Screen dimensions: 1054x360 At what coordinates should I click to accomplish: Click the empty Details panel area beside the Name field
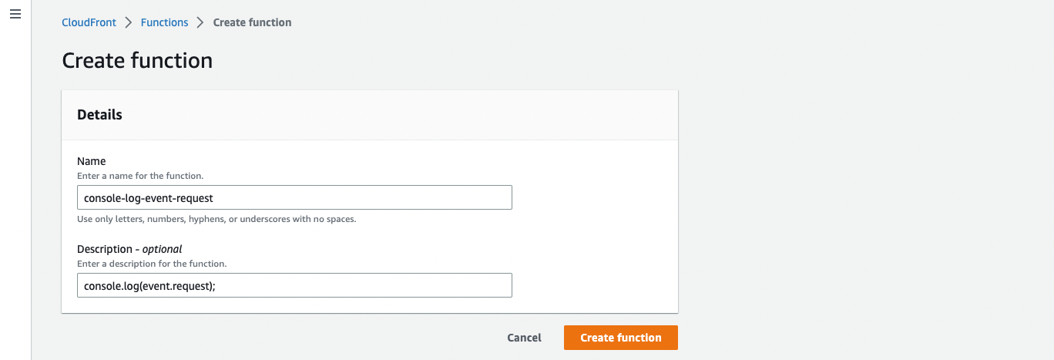(x=593, y=197)
